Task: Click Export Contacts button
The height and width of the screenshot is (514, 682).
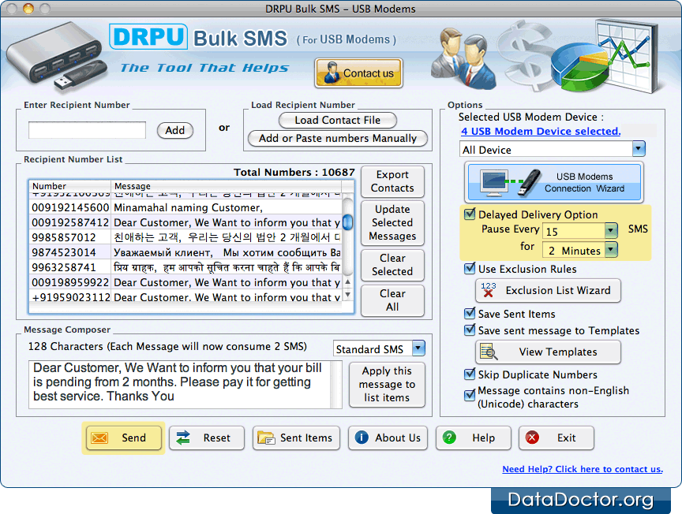Action: point(392,181)
